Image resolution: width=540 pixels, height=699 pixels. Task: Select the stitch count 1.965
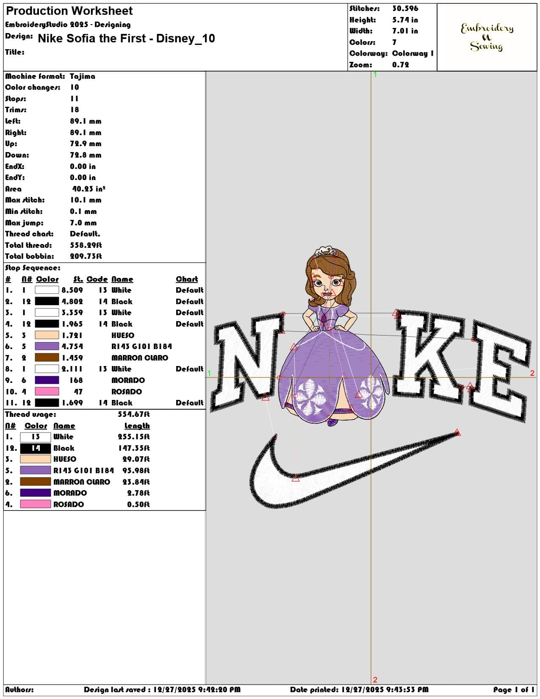pyautogui.click(x=72, y=324)
